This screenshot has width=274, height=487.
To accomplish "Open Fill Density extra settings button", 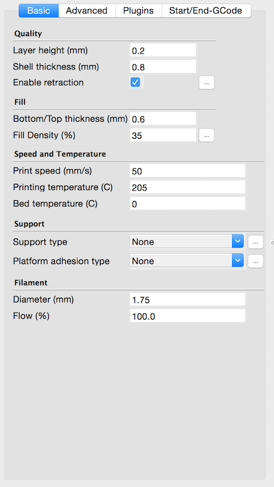I will point(206,135).
